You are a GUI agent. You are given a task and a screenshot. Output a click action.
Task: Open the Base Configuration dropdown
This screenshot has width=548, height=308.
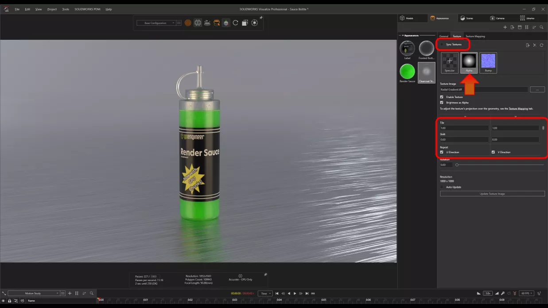tap(156, 23)
